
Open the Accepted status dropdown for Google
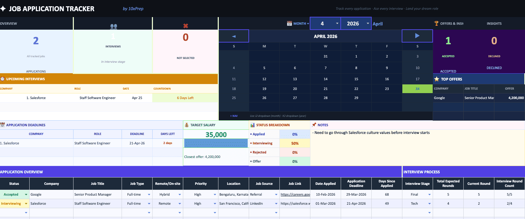point(26,195)
